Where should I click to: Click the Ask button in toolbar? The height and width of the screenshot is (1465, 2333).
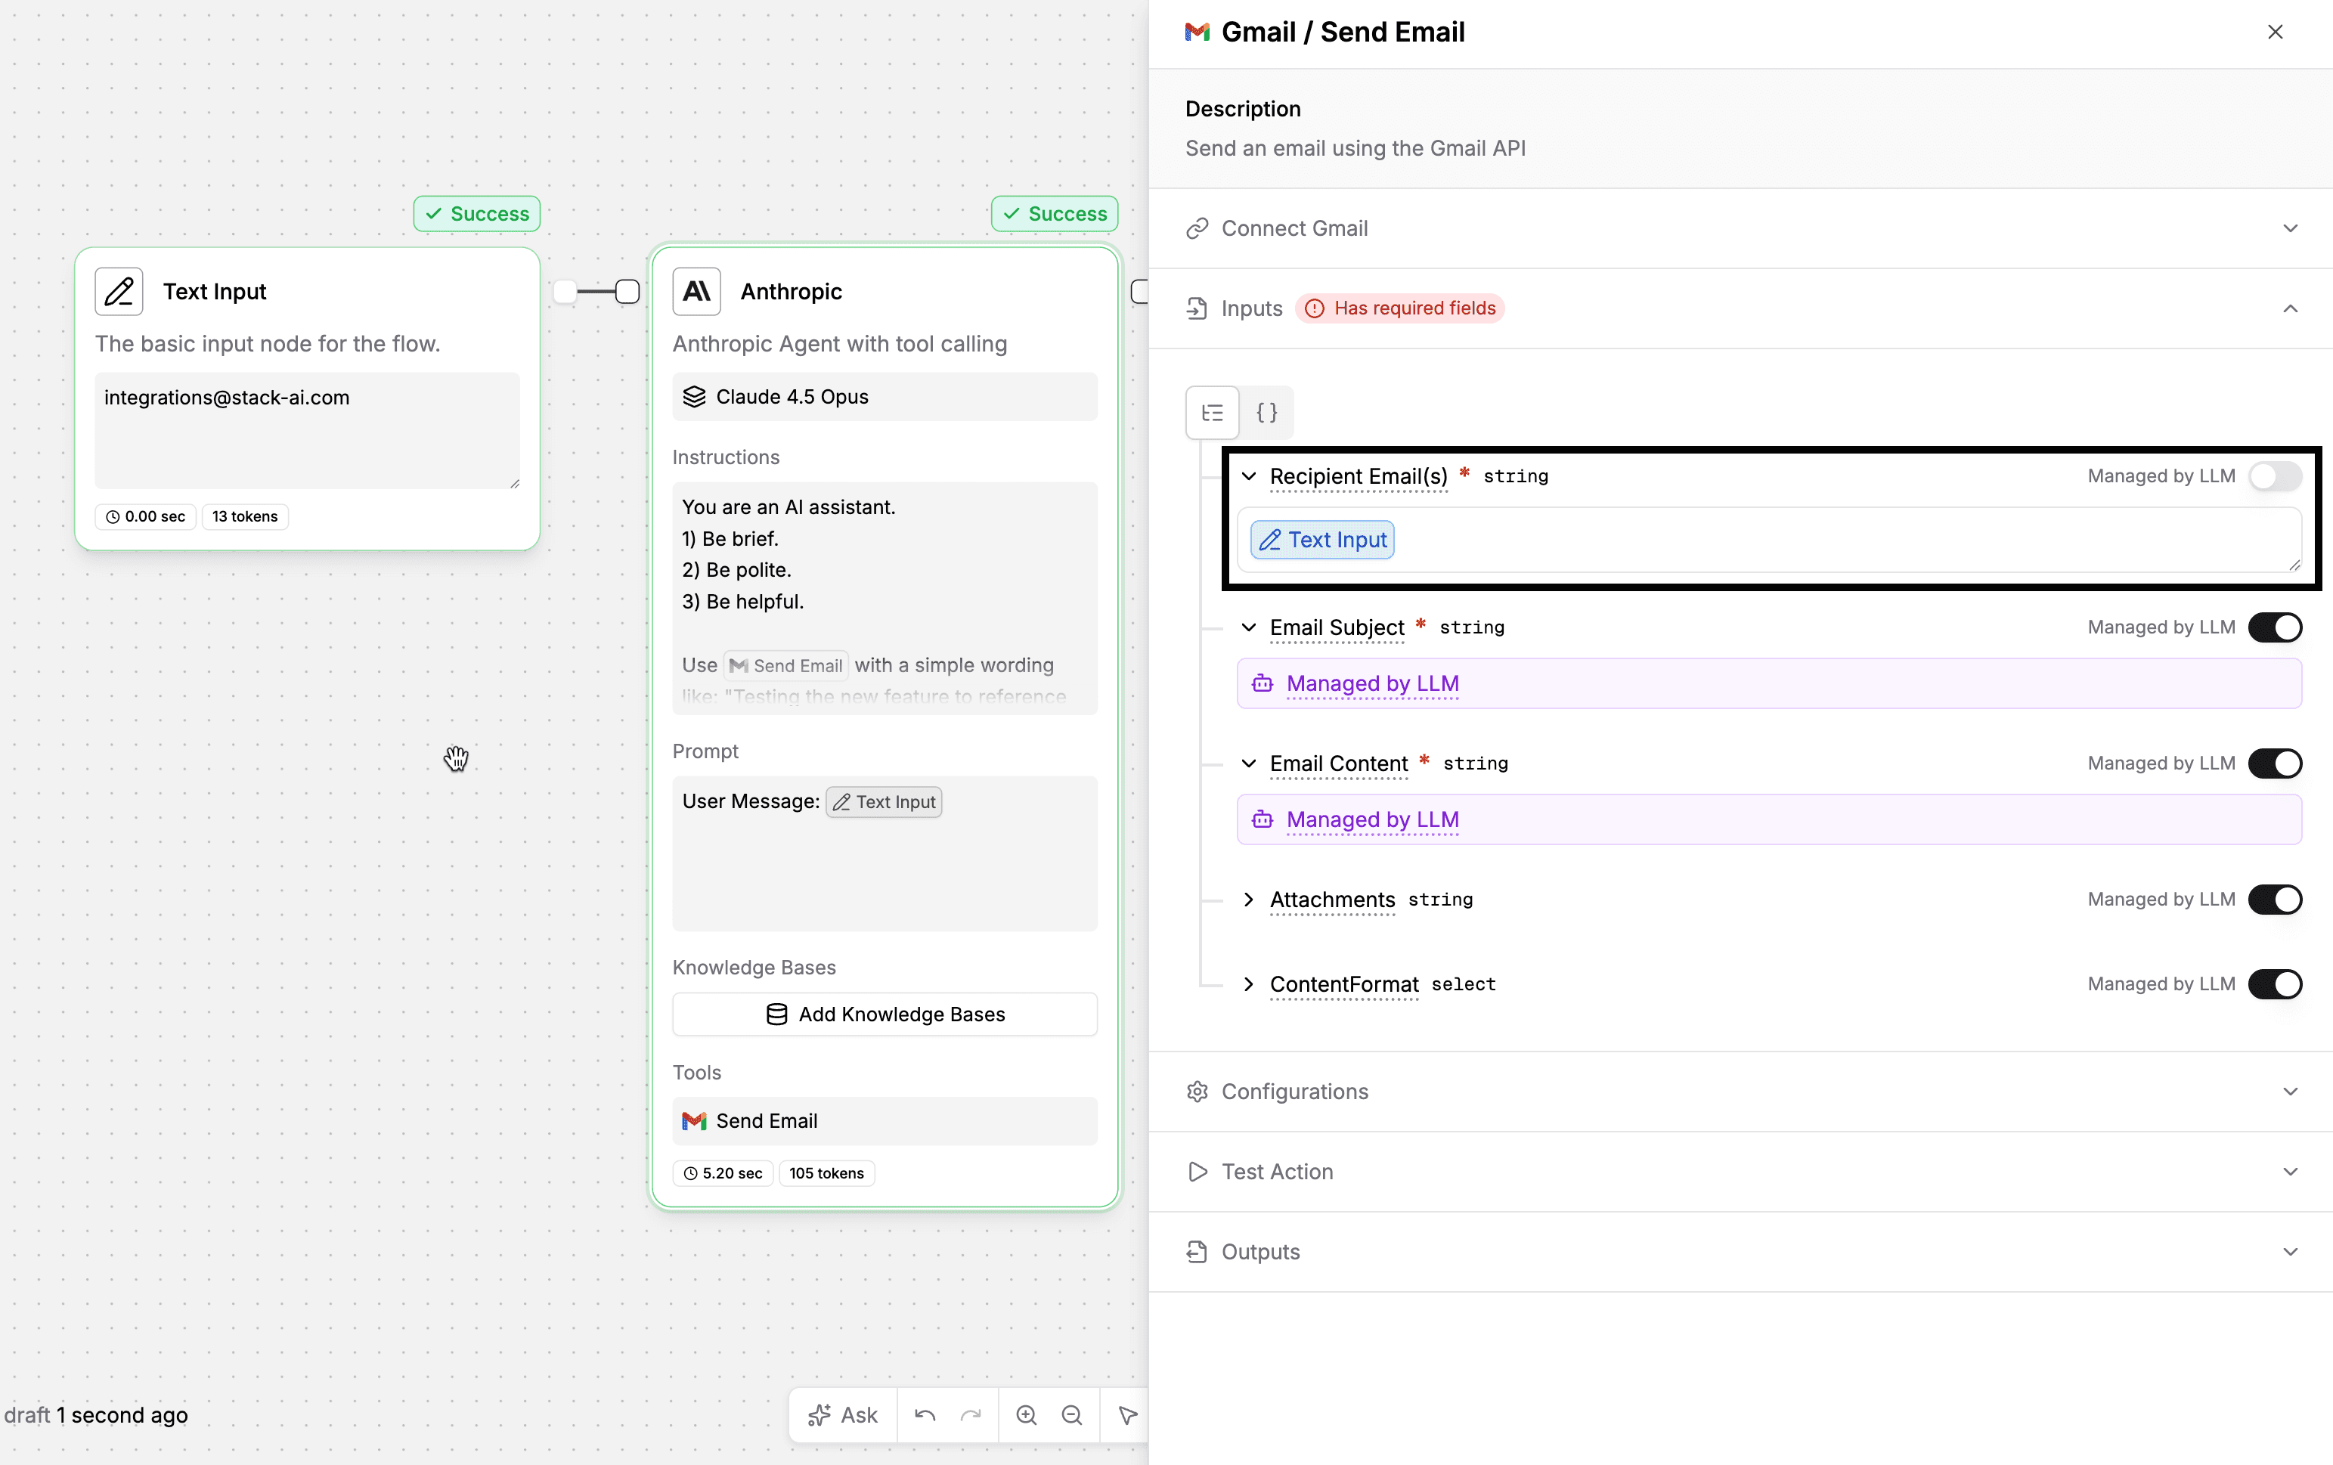tap(843, 1416)
